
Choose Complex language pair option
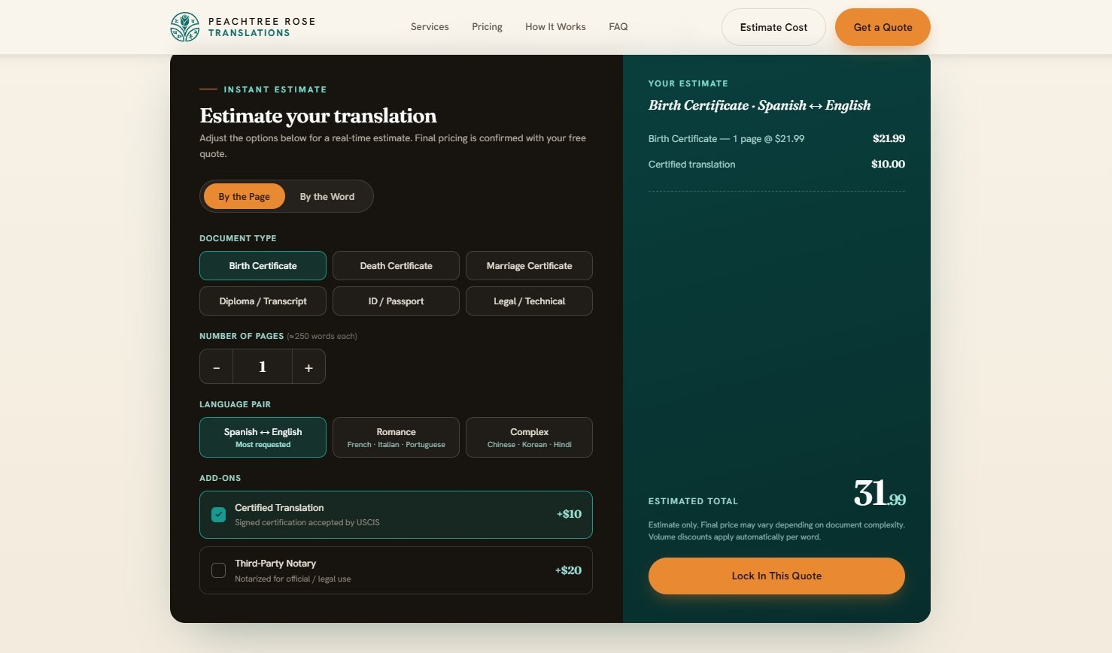pyautogui.click(x=529, y=437)
